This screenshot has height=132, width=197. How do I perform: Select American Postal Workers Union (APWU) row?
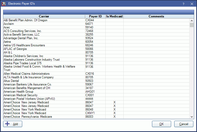coord(96,99)
